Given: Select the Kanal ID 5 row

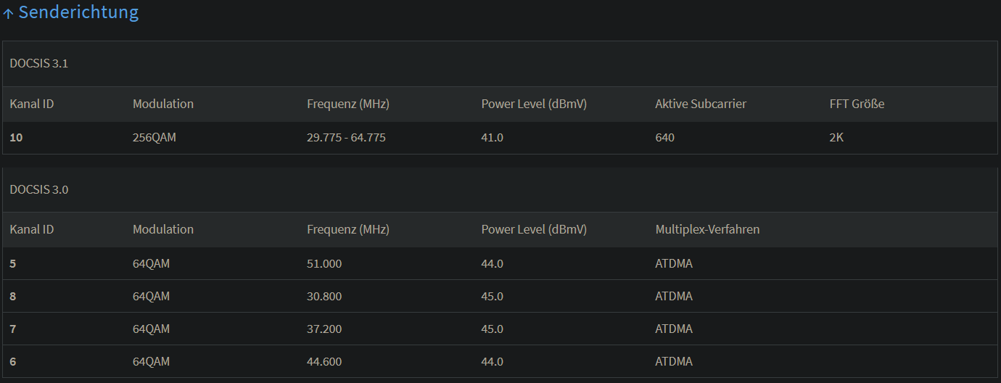Looking at the screenshot, I should 500,263.
